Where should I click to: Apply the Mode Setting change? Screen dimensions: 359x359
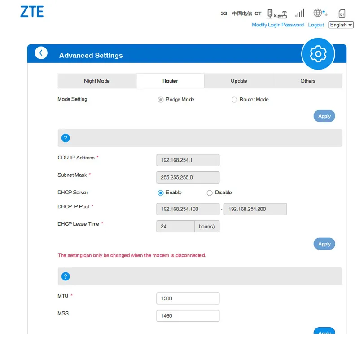(x=324, y=116)
